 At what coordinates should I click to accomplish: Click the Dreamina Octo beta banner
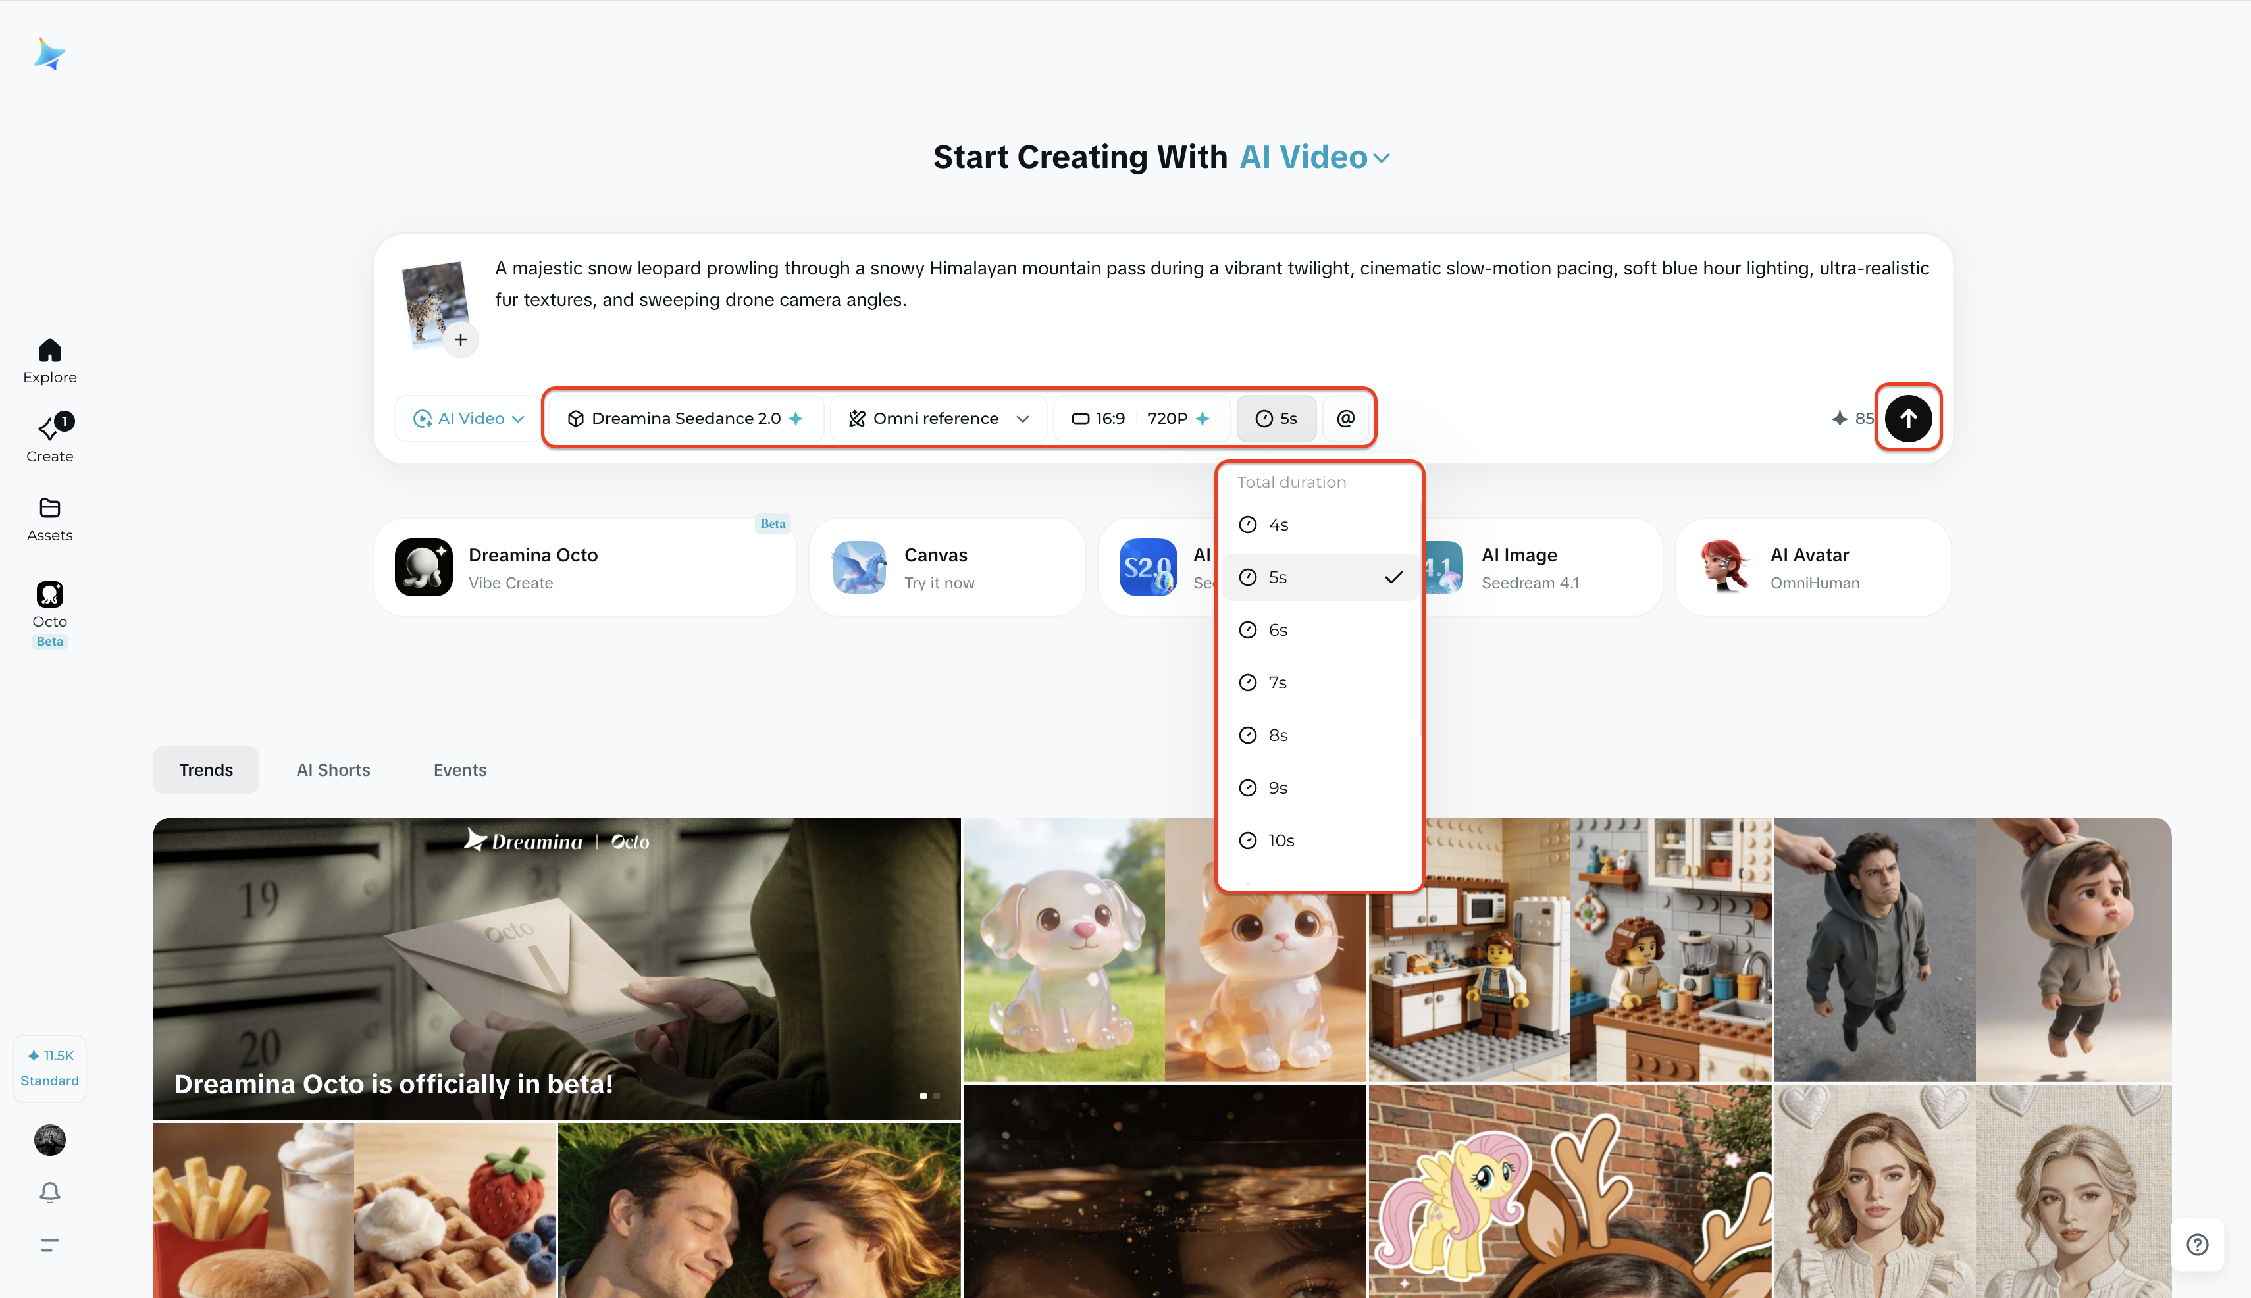[x=556, y=968]
